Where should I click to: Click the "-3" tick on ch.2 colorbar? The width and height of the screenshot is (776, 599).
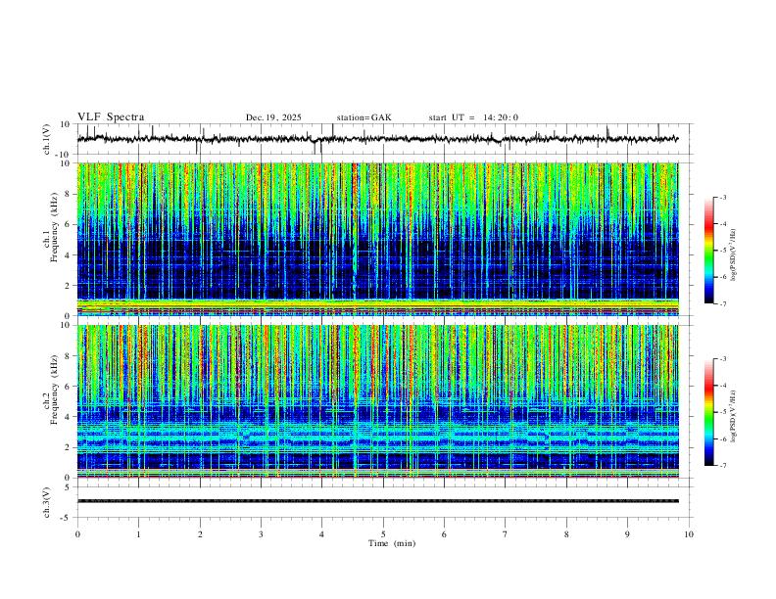pyautogui.click(x=723, y=359)
